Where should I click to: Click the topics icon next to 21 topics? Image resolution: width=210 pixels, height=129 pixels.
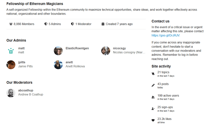153,74
